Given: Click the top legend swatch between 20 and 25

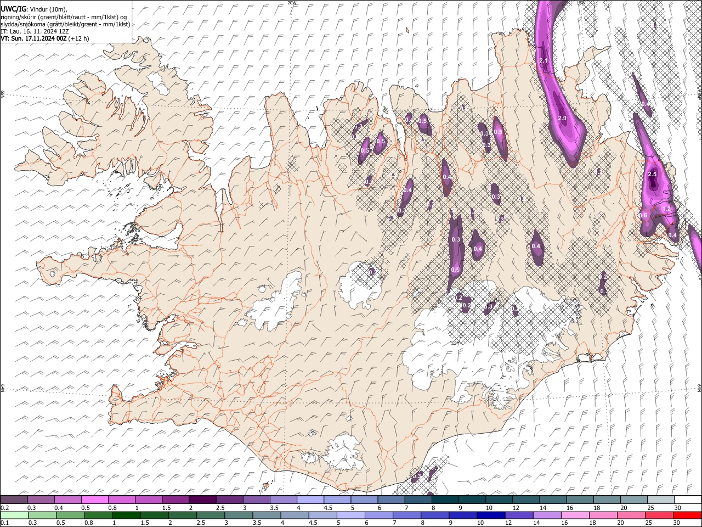Looking at the screenshot, I should (x=634, y=500).
